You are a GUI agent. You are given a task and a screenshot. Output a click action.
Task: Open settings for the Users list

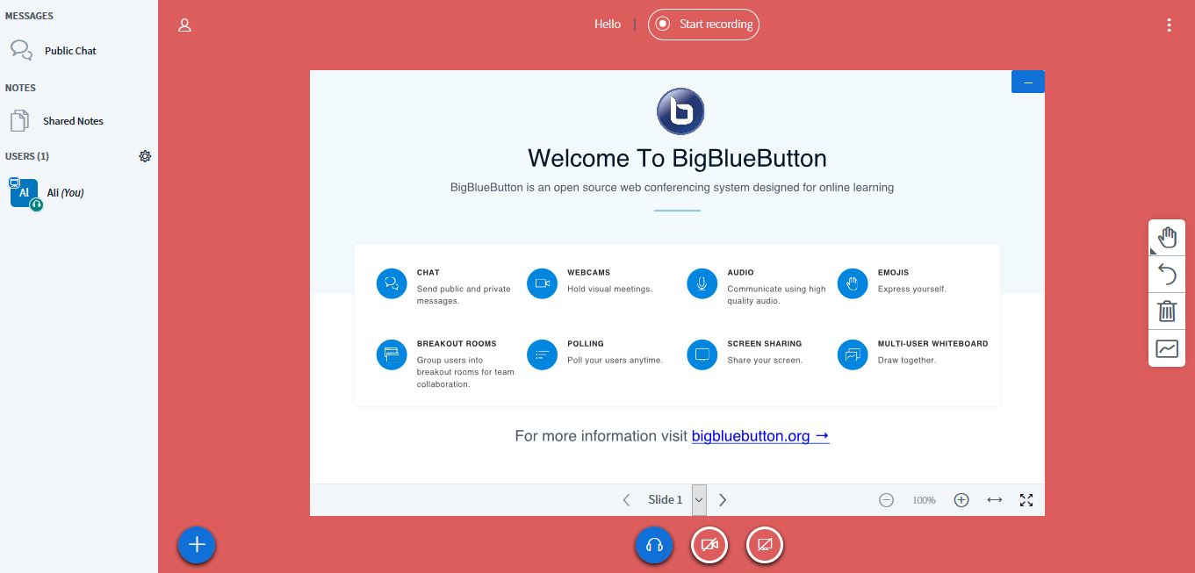coord(145,155)
